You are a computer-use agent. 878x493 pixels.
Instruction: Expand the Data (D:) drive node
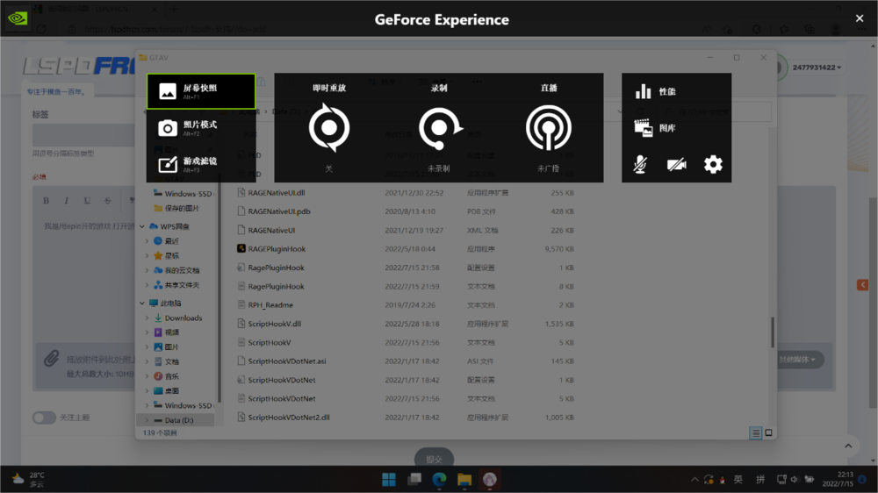pos(148,419)
